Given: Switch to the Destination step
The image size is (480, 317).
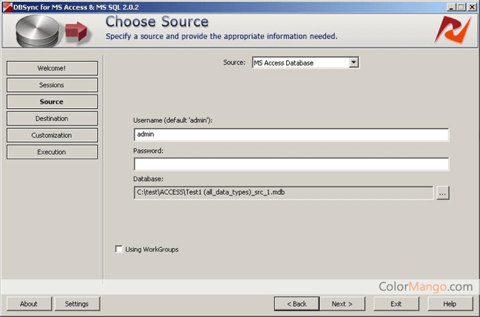Looking at the screenshot, I should (52, 119).
